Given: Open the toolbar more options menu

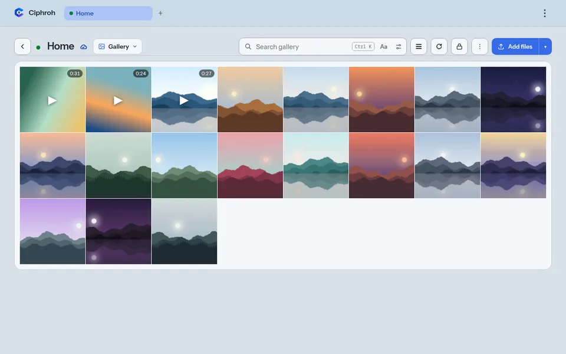Looking at the screenshot, I should (480, 47).
